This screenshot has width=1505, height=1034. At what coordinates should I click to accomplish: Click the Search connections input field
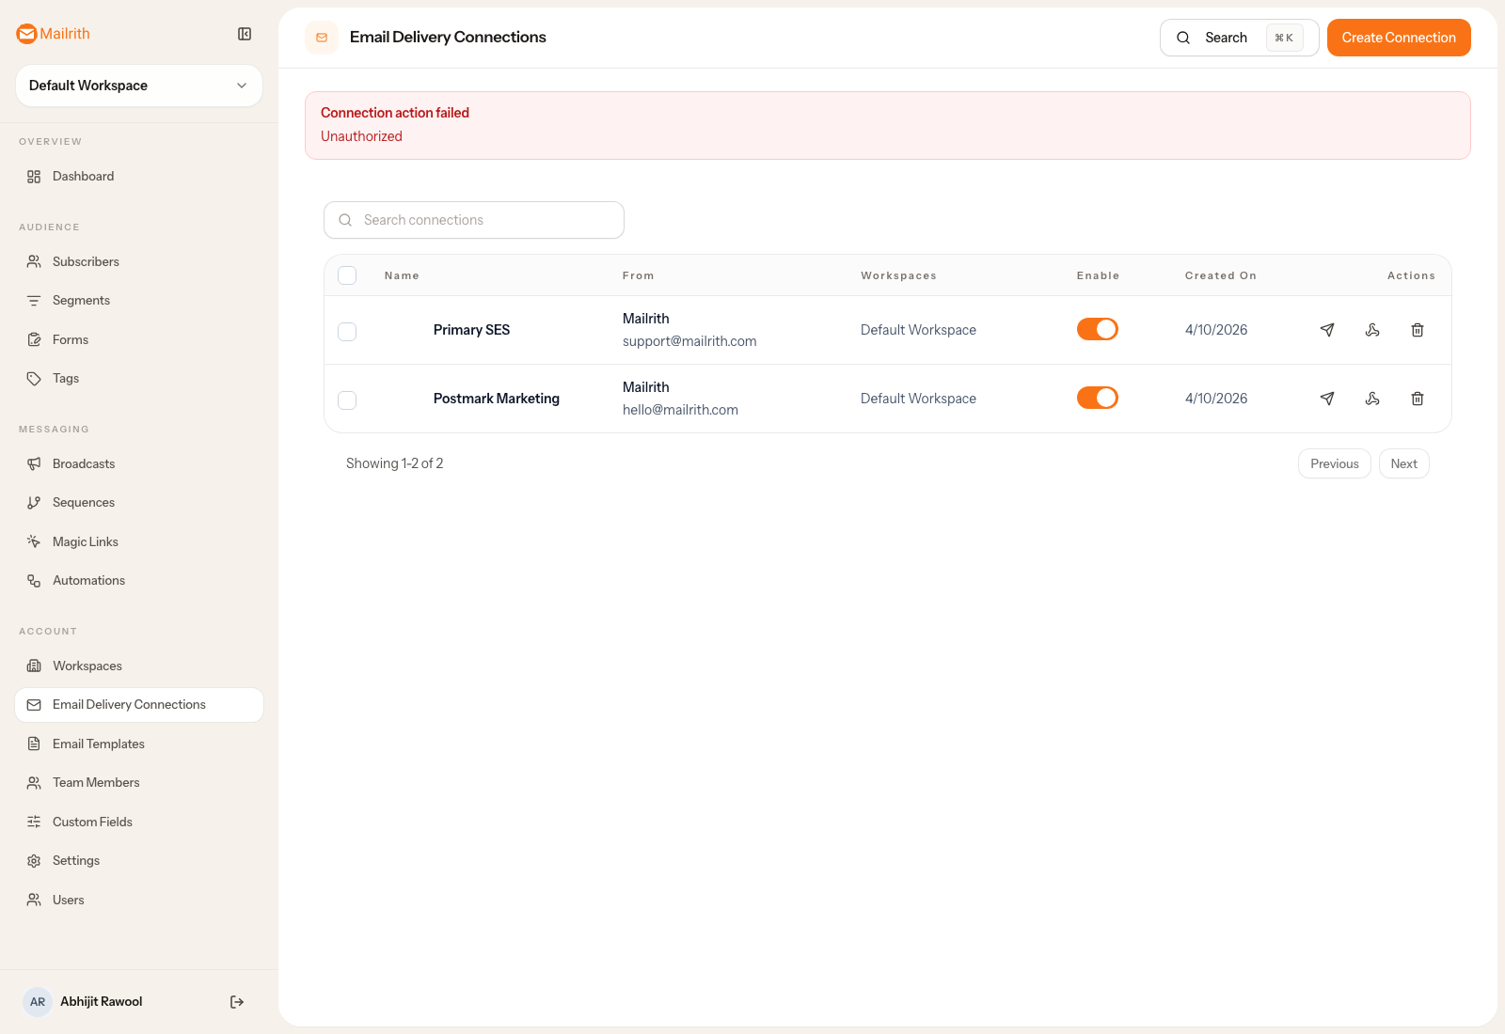[473, 220]
